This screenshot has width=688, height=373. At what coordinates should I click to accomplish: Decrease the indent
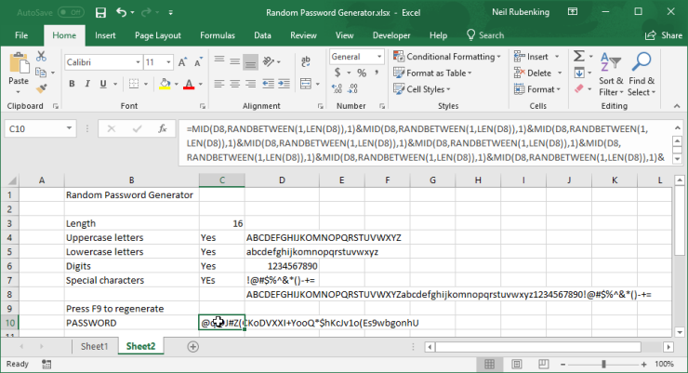[x=268, y=84]
